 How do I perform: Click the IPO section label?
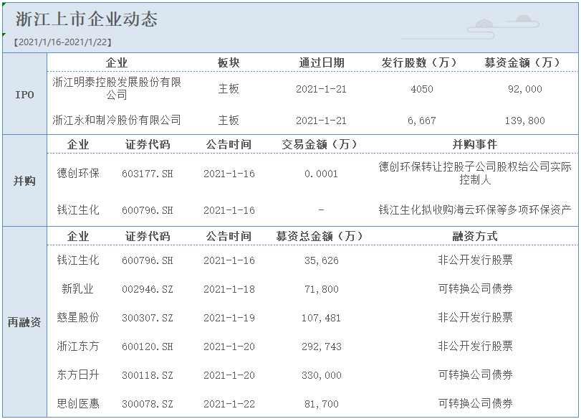click(x=24, y=95)
